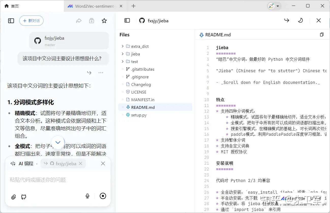Click line 21 text 安装说明 in README
Viewport: 330px width, 213px height.
click(224, 163)
